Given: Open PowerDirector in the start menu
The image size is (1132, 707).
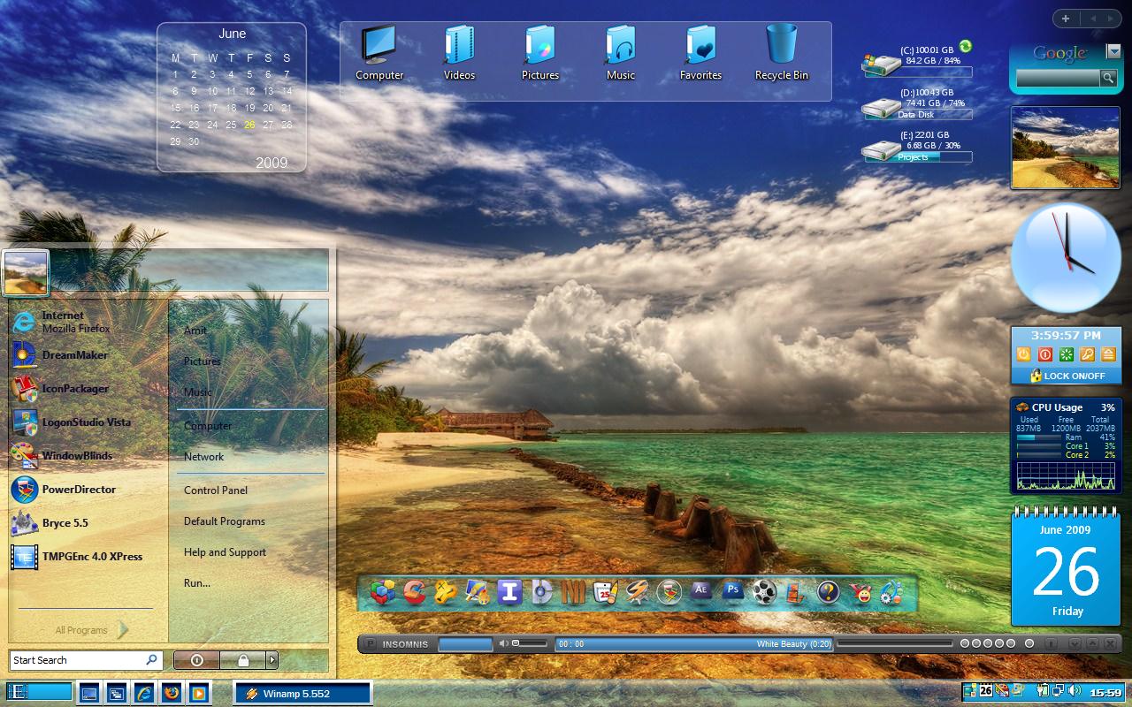Looking at the screenshot, I should coord(64,490).
